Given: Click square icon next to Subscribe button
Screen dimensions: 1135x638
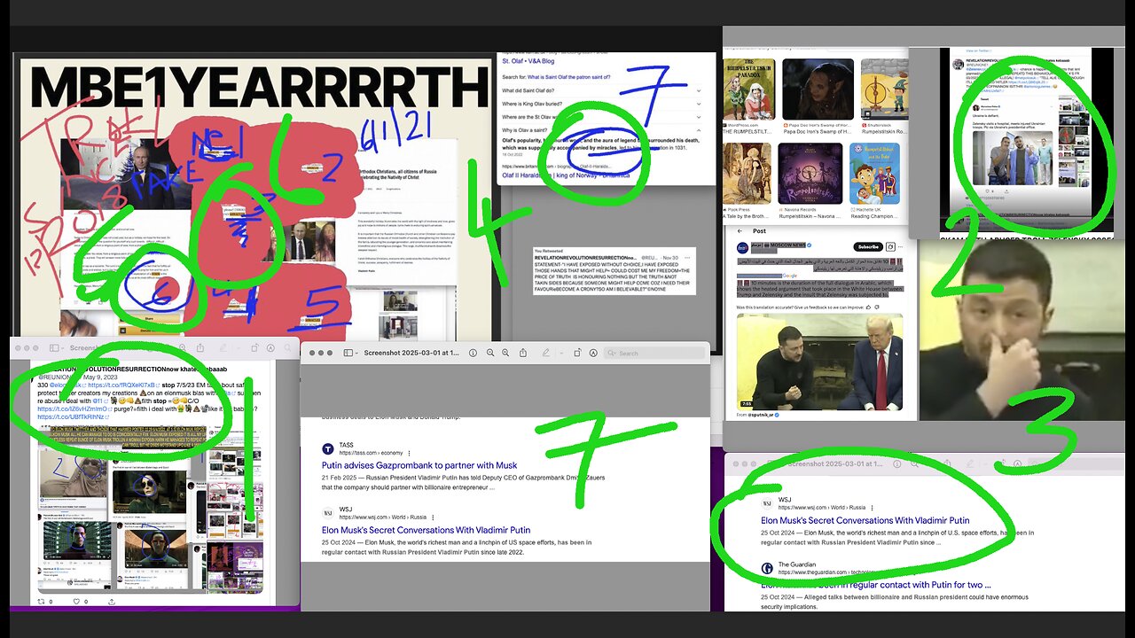Looking at the screenshot, I should pyautogui.click(x=890, y=246).
